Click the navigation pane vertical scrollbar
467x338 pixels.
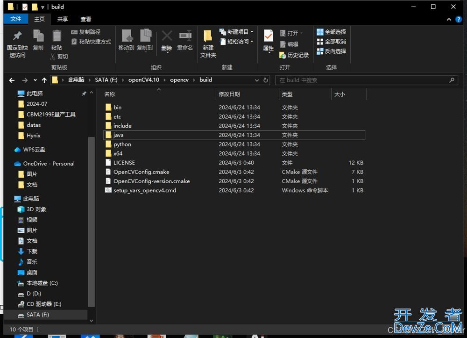coord(92,221)
